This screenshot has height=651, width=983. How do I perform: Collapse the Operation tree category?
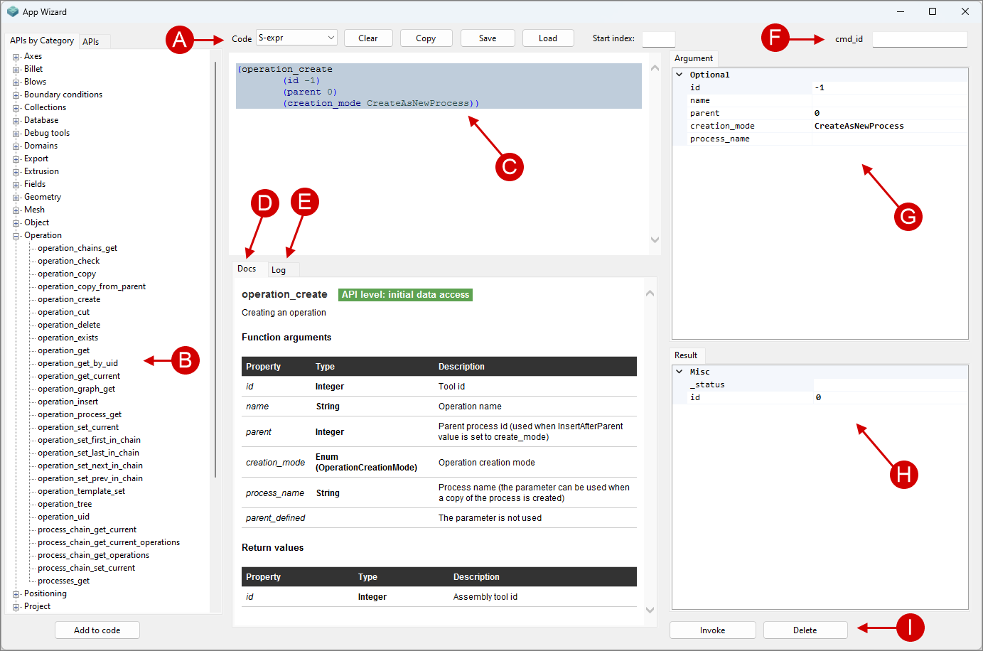[x=16, y=236]
